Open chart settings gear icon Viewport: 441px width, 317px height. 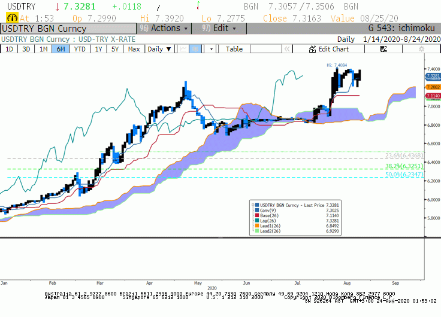[x=421, y=49]
